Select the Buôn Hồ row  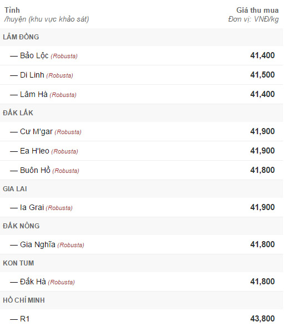(142, 170)
